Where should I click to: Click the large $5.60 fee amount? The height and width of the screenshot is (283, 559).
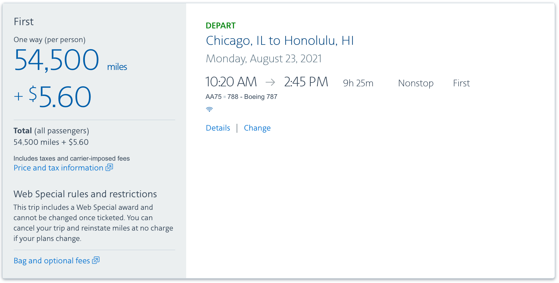pos(65,97)
